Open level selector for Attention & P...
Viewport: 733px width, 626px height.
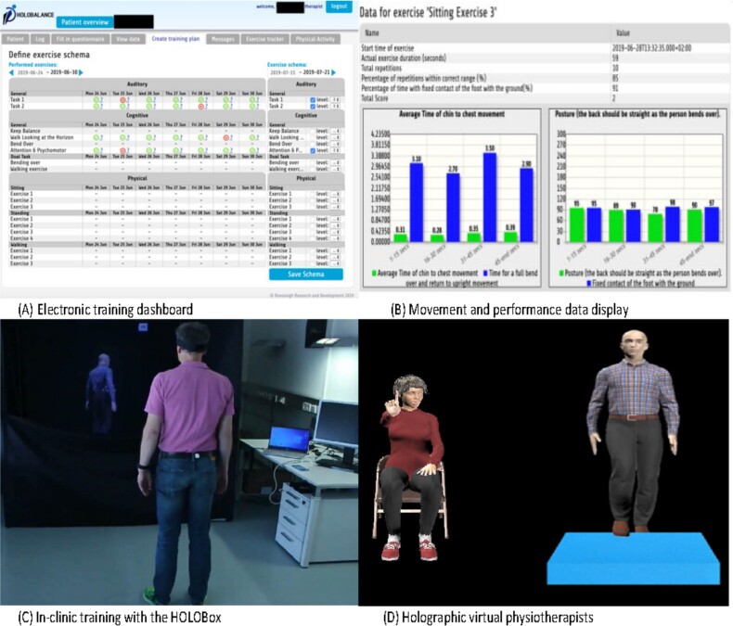336,150
